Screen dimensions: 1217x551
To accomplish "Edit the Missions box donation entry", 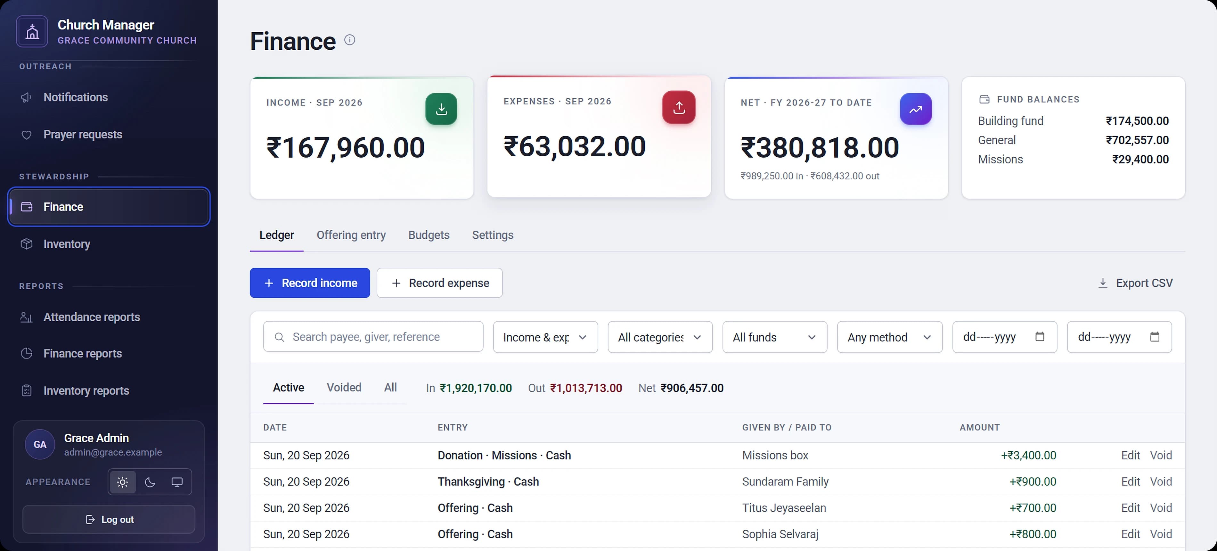I will (x=1131, y=456).
